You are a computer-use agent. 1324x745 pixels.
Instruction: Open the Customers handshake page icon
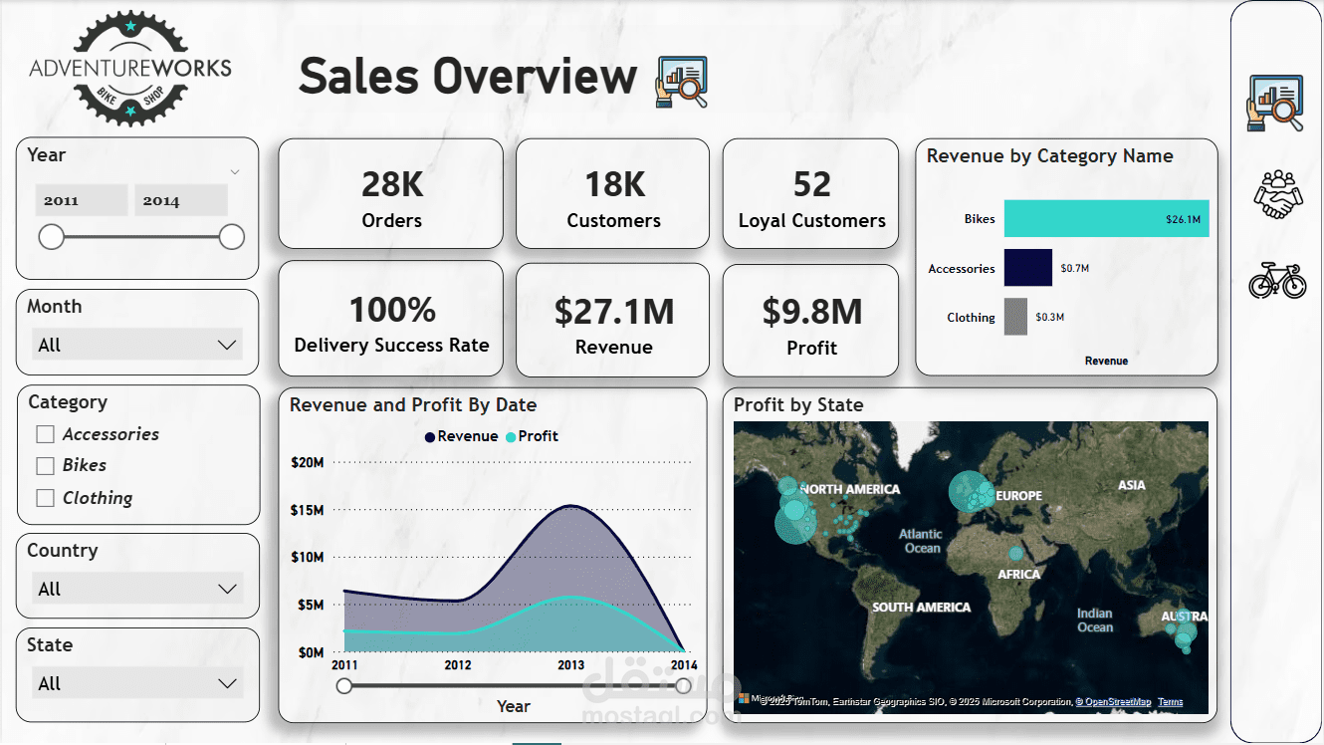pos(1278,195)
